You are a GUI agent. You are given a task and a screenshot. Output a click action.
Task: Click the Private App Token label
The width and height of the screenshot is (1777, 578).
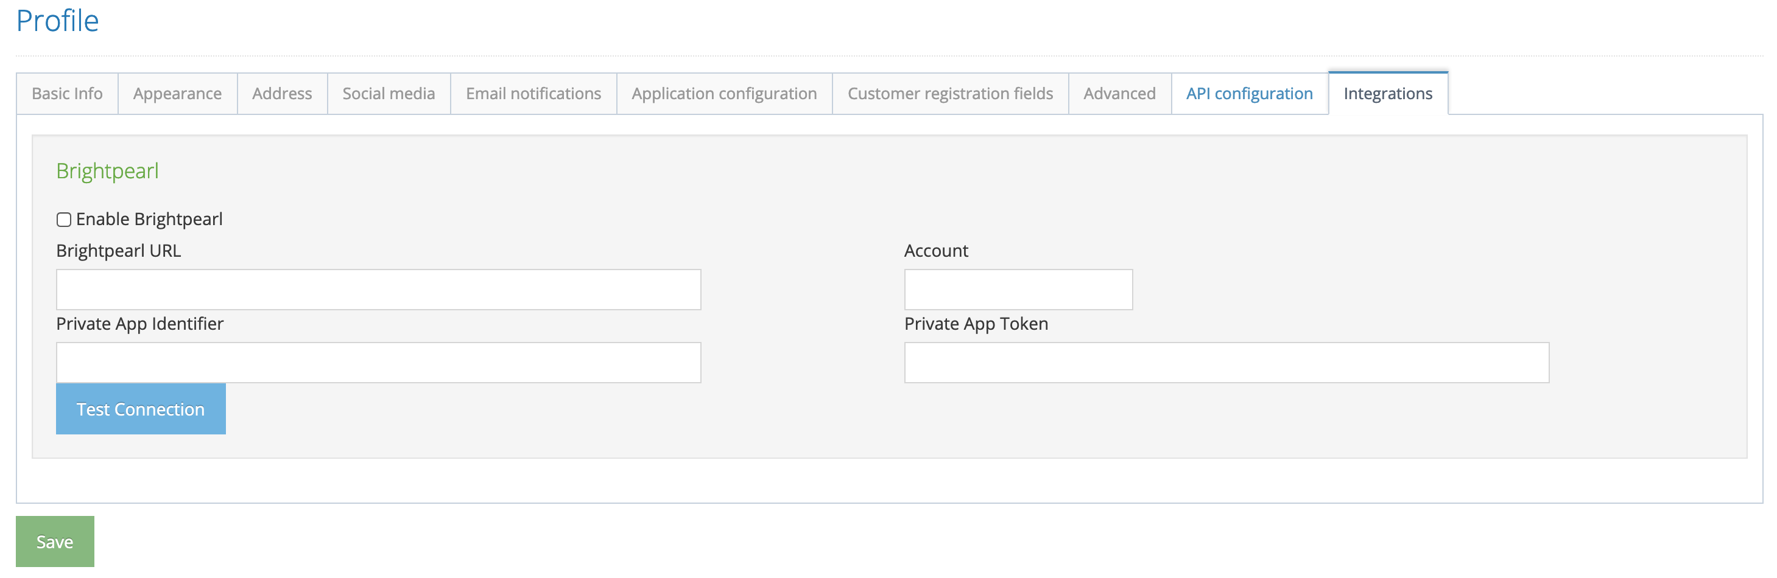(x=976, y=324)
